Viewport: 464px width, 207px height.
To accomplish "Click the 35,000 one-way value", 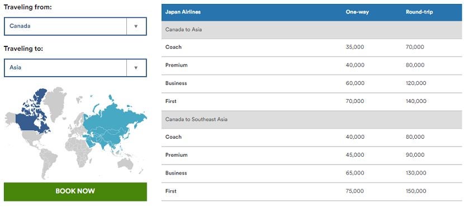I will tap(355, 47).
